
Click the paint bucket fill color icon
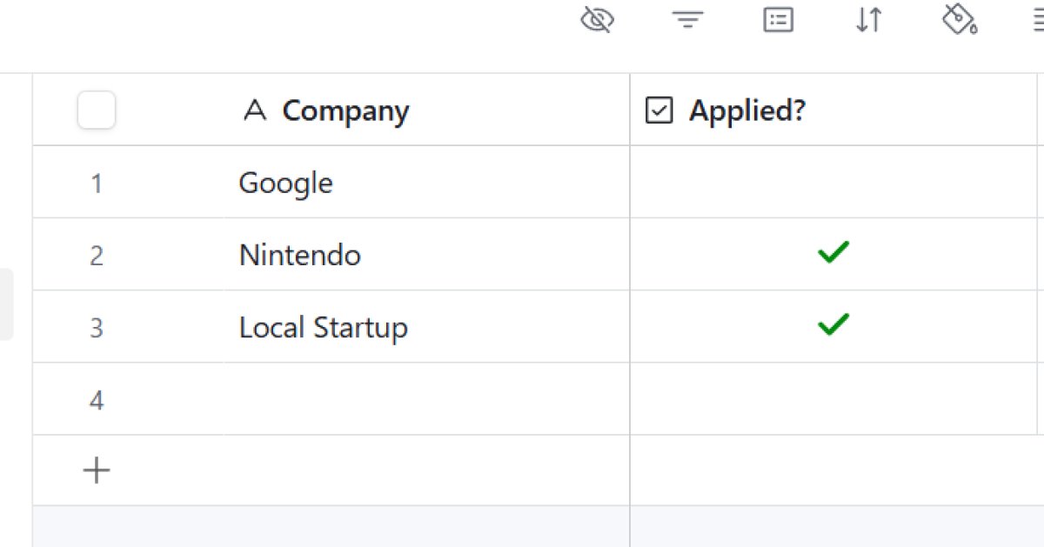[x=959, y=20]
